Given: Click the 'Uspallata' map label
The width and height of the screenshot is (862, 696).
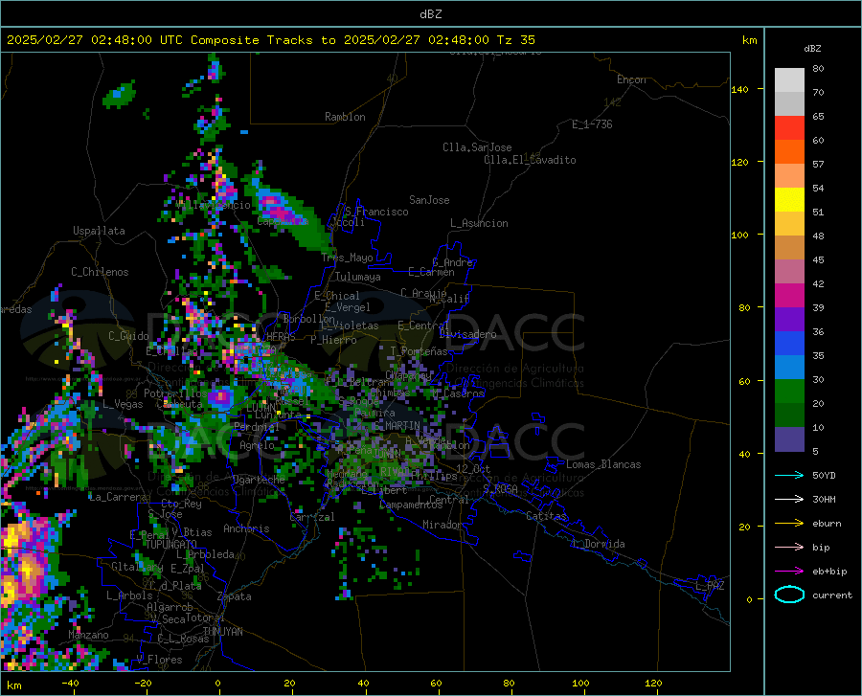Looking at the screenshot, I should coord(99,231).
